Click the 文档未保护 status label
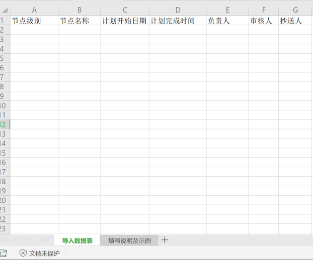Image resolution: width=313 pixels, height=260 pixels. (44, 253)
